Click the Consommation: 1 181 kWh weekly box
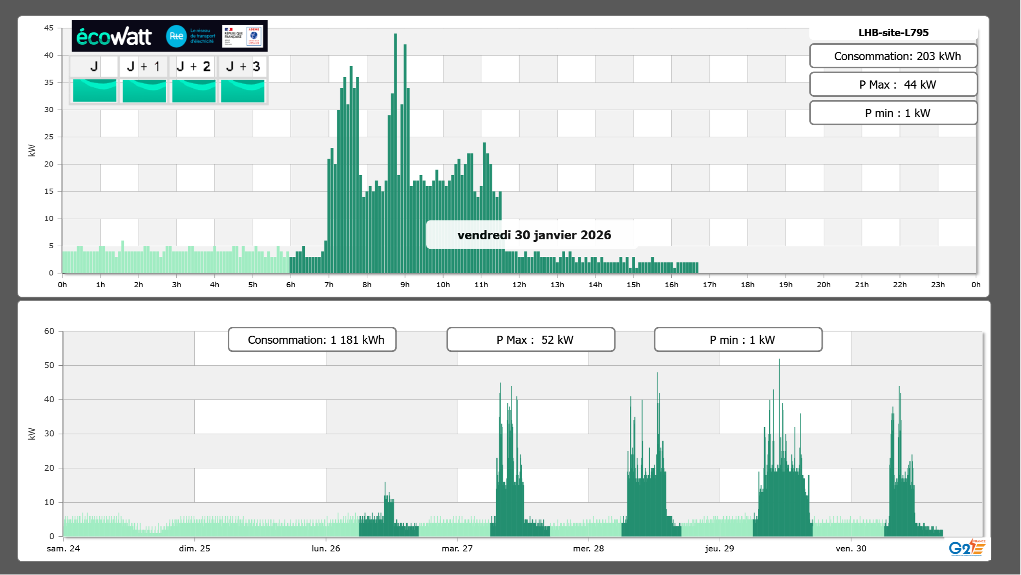This screenshot has height=575, width=1021. tap(312, 340)
